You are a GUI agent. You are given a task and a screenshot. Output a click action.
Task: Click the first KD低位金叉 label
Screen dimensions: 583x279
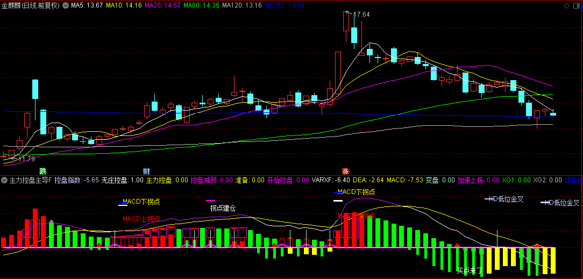[506, 199]
